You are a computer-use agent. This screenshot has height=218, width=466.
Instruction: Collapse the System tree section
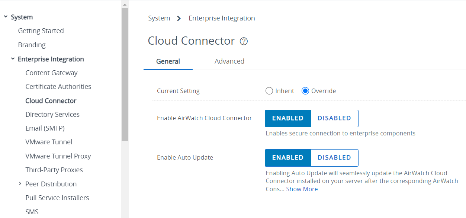pos(6,17)
